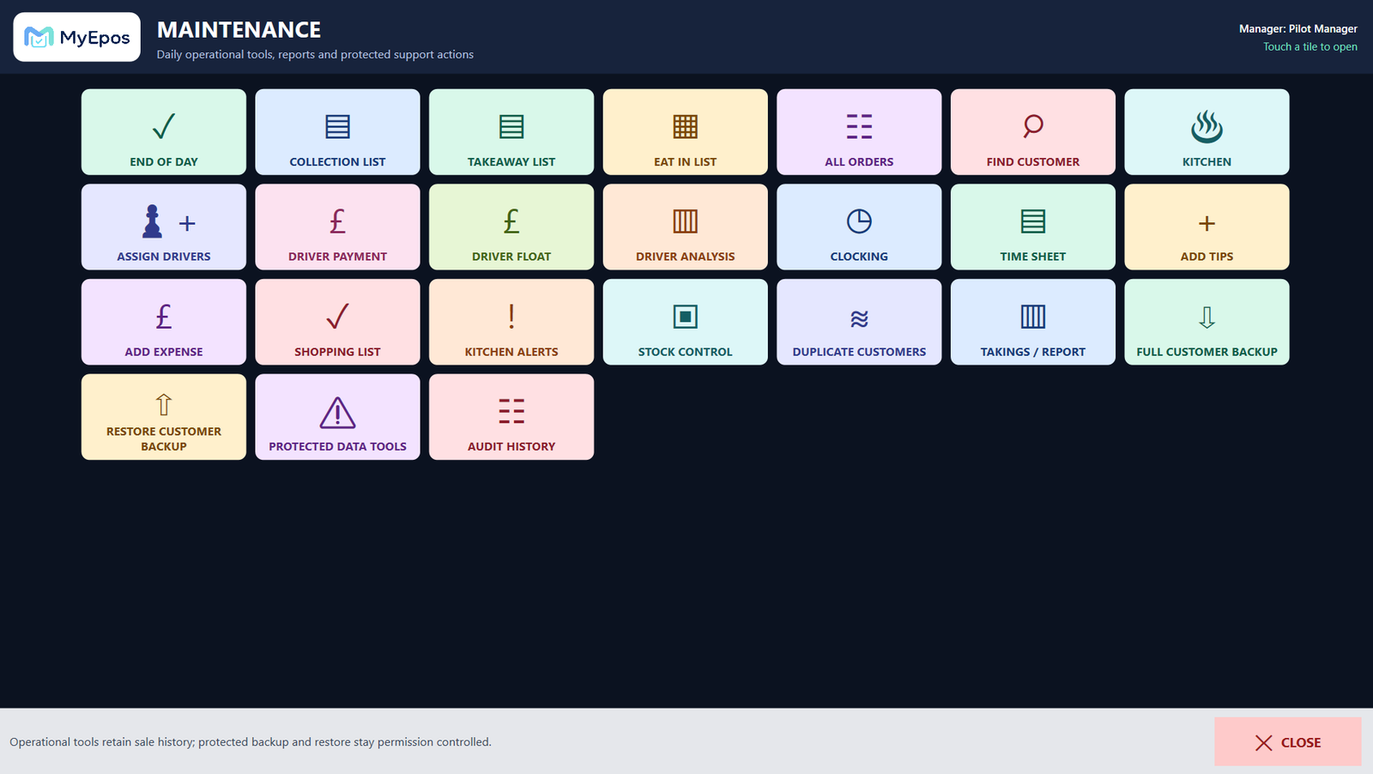
Task: Click the 'Touch a tile to open' hint
Action: tap(1309, 46)
